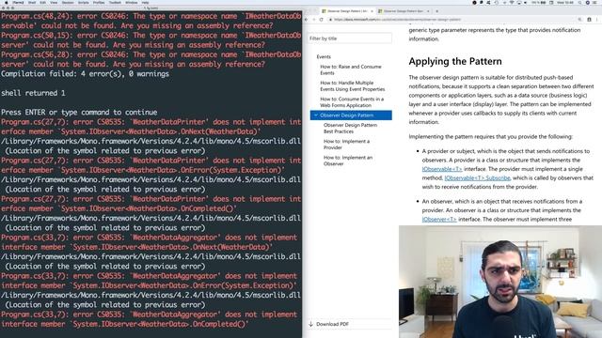The image size is (602, 338).
Task: Open the iTerm2 application menu
Action: [x=18, y=2]
